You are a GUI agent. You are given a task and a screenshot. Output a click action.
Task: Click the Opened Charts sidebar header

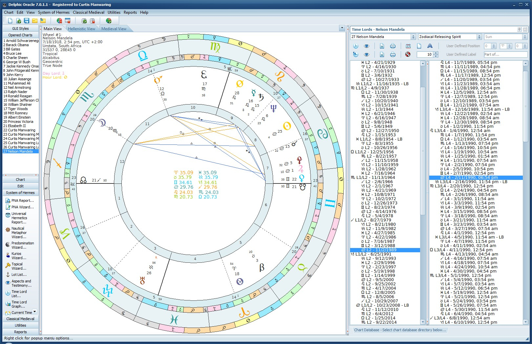(x=20, y=35)
